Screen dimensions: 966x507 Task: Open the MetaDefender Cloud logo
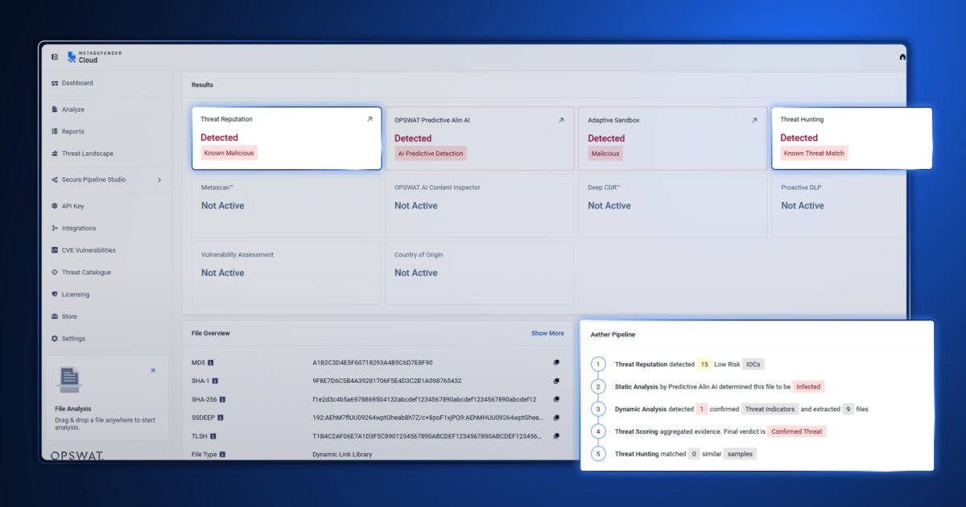[x=94, y=57]
